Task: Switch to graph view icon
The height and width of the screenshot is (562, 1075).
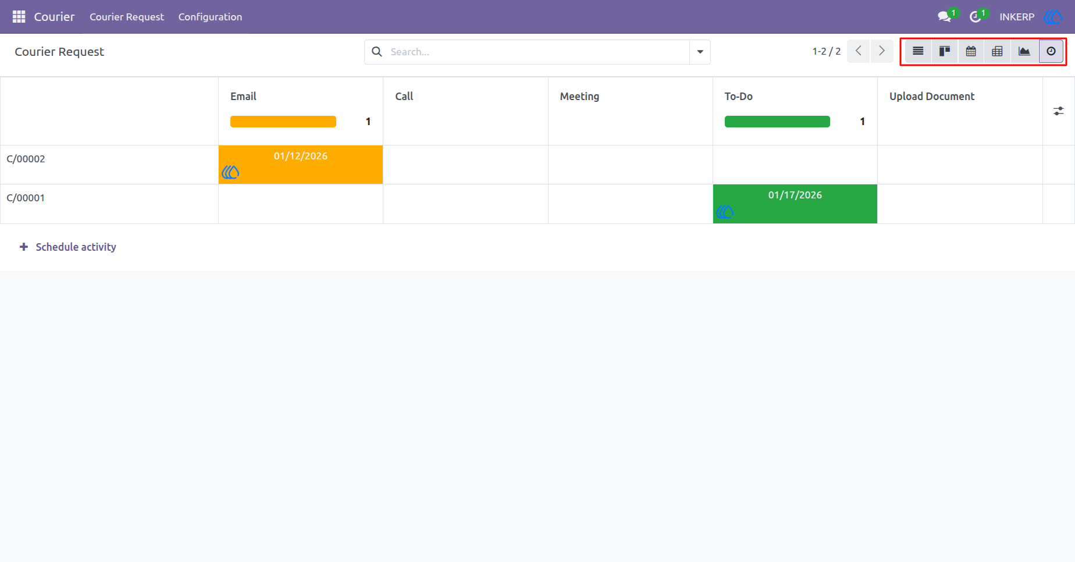Action: (1024, 52)
